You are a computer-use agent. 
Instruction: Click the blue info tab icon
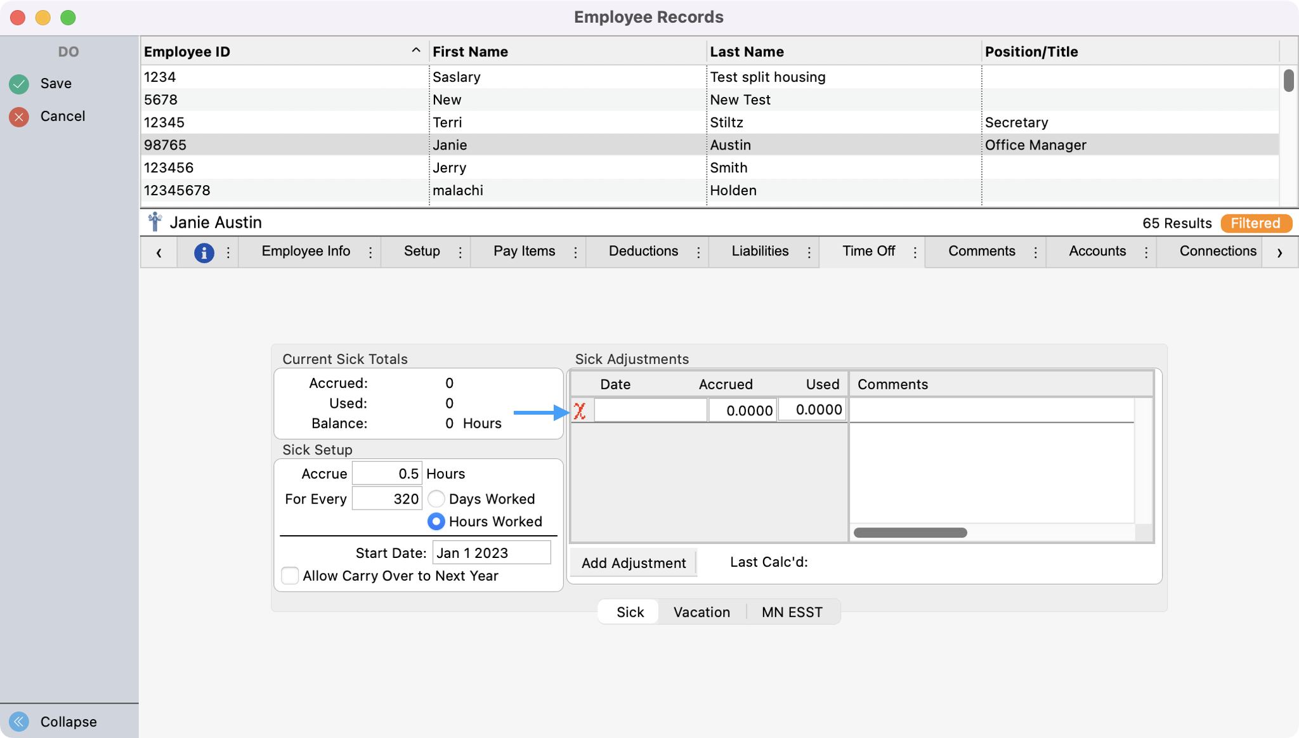[x=204, y=252]
